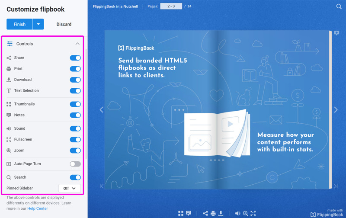Click the FlippingBook logo at bottom right
The width and height of the screenshot is (346, 218).
point(327,215)
